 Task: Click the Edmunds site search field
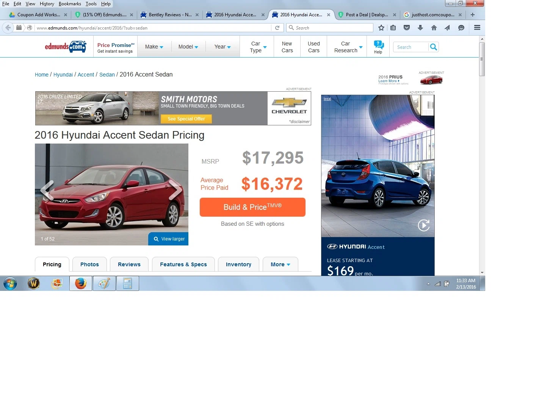coord(411,47)
